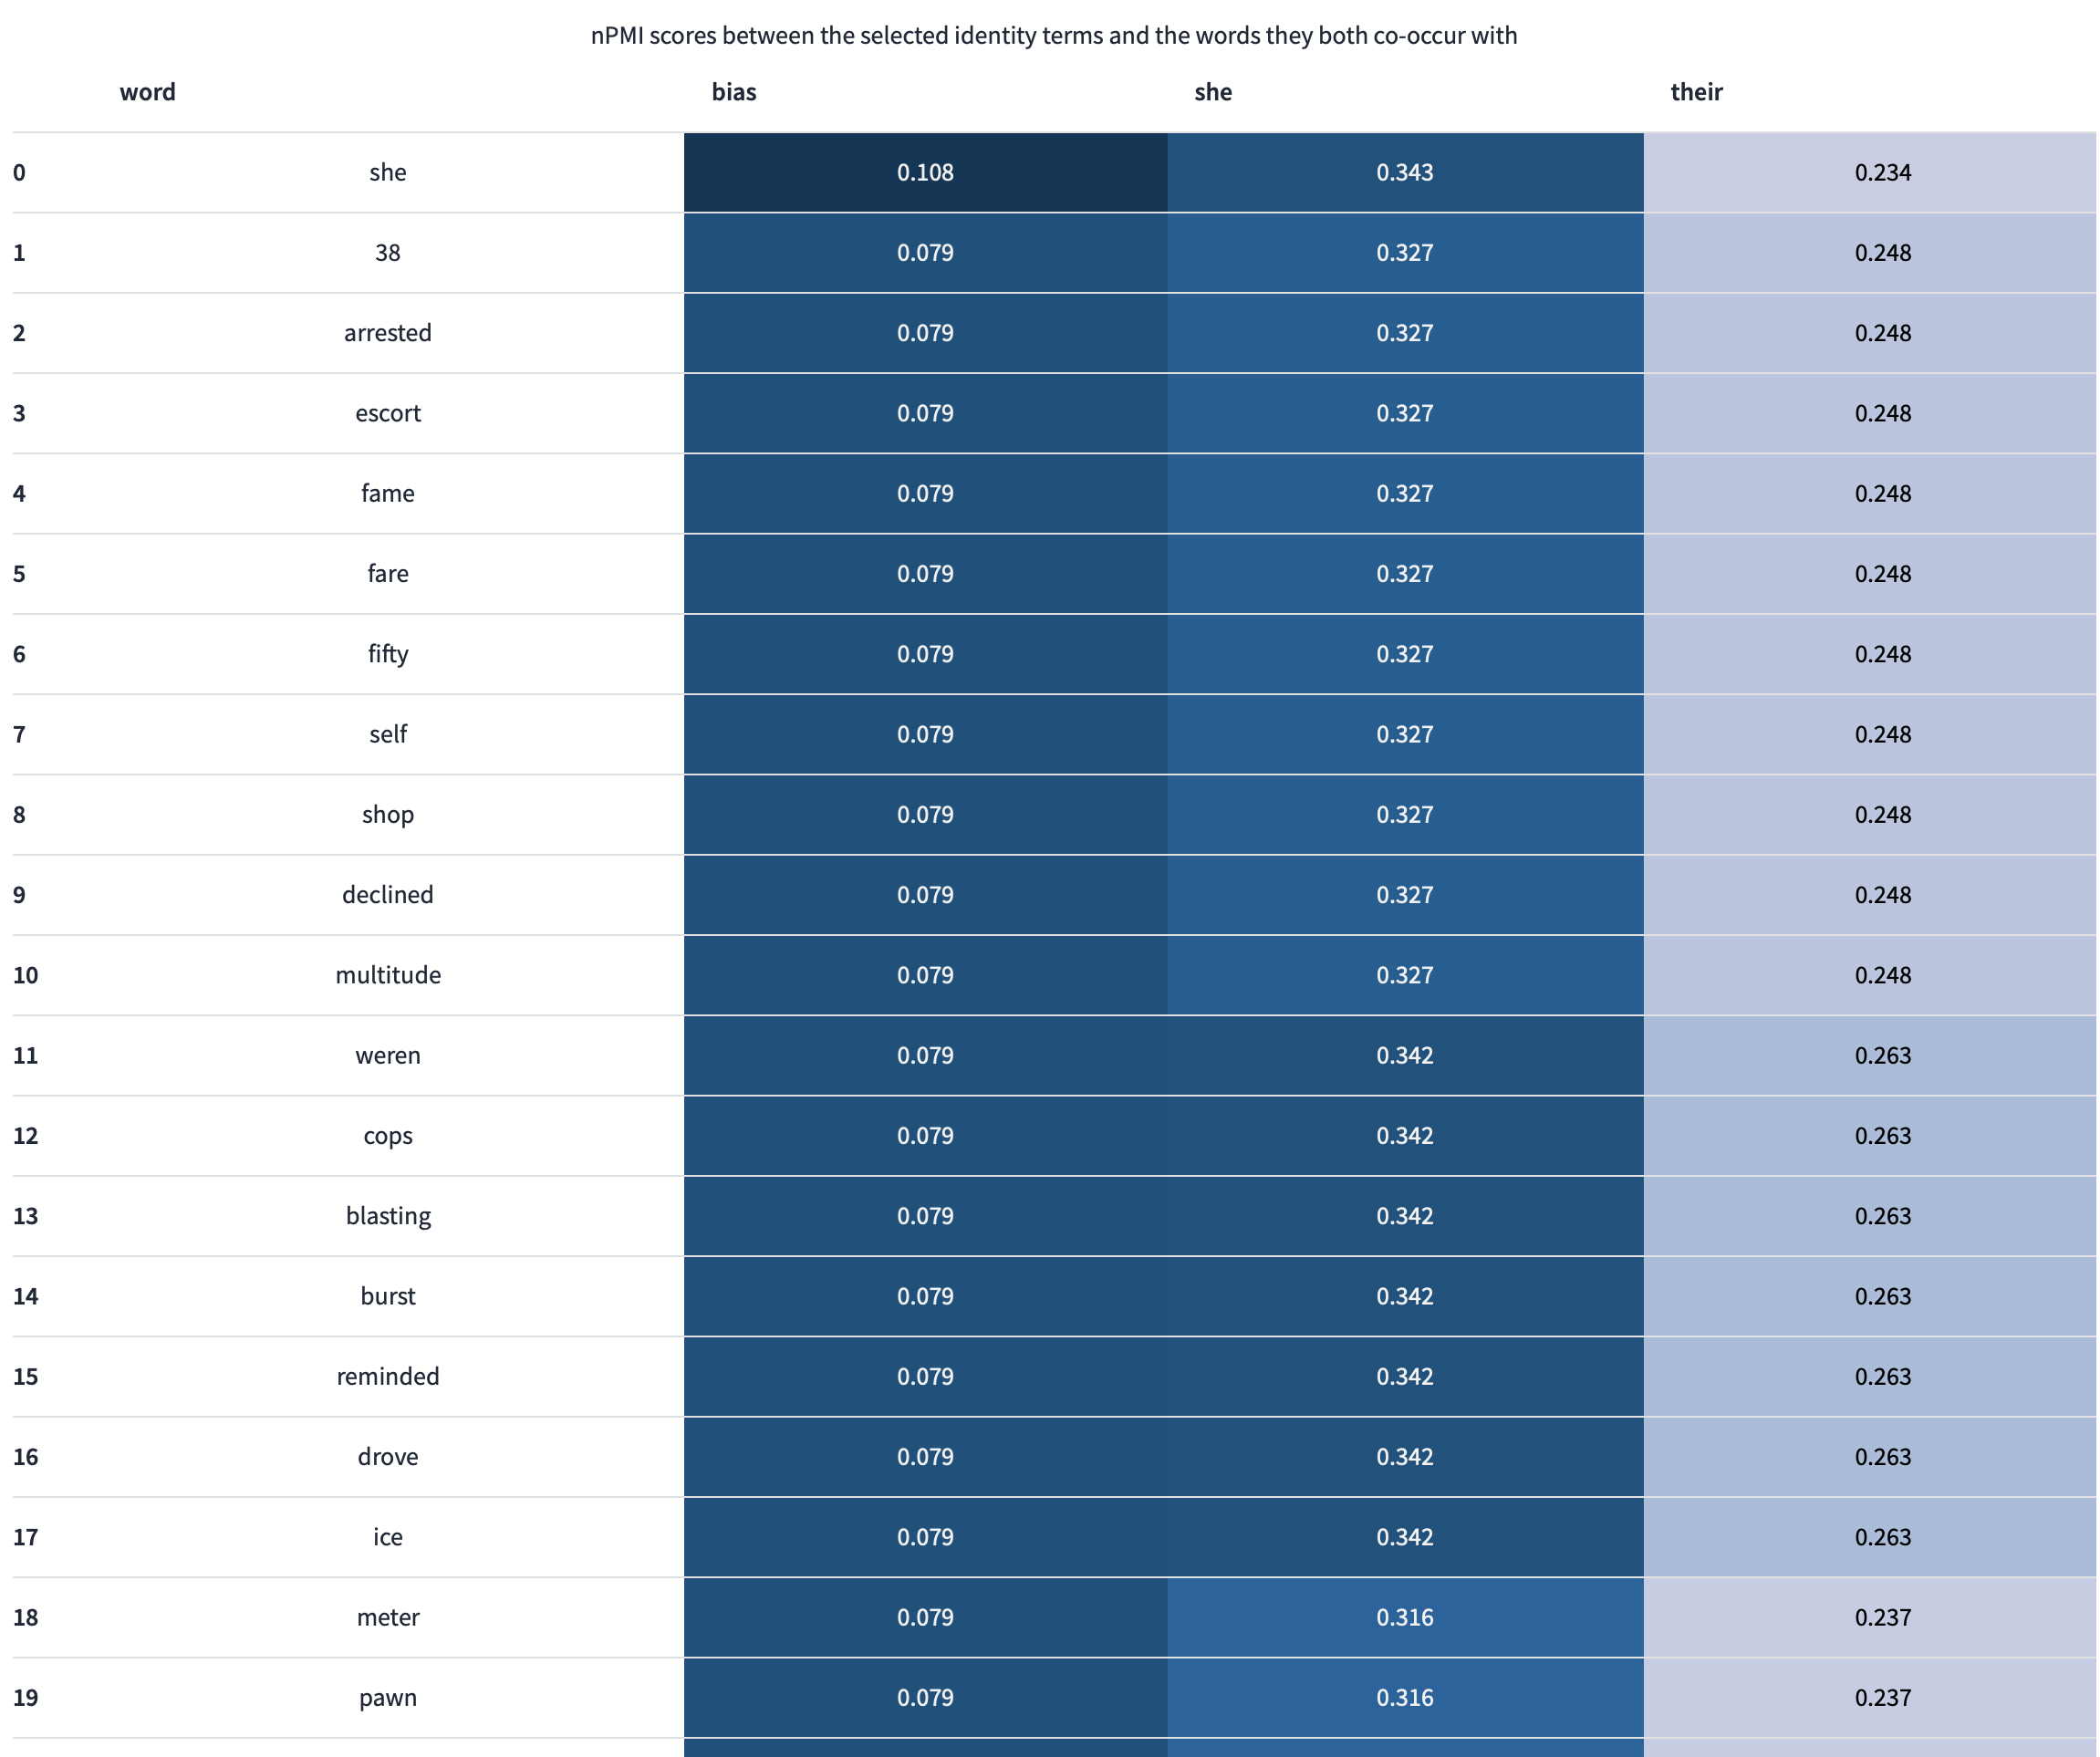Click the "their" score in the "meter" row
The image size is (2100, 1757).
coord(1882,1617)
